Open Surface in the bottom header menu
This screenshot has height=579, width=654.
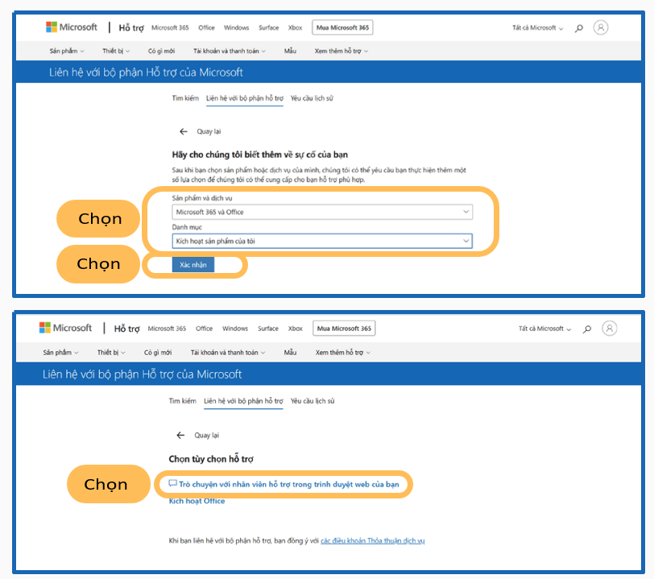coord(268,329)
